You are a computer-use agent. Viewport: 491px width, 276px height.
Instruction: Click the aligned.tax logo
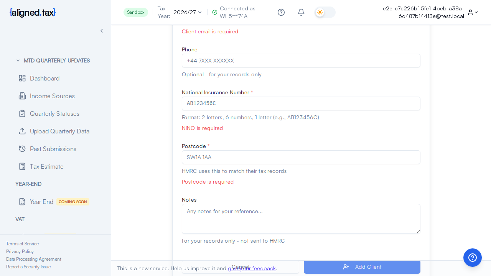tap(32, 12)
